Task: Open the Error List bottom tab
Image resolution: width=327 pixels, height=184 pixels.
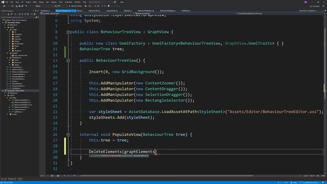Action: click(x=4, y=179)
